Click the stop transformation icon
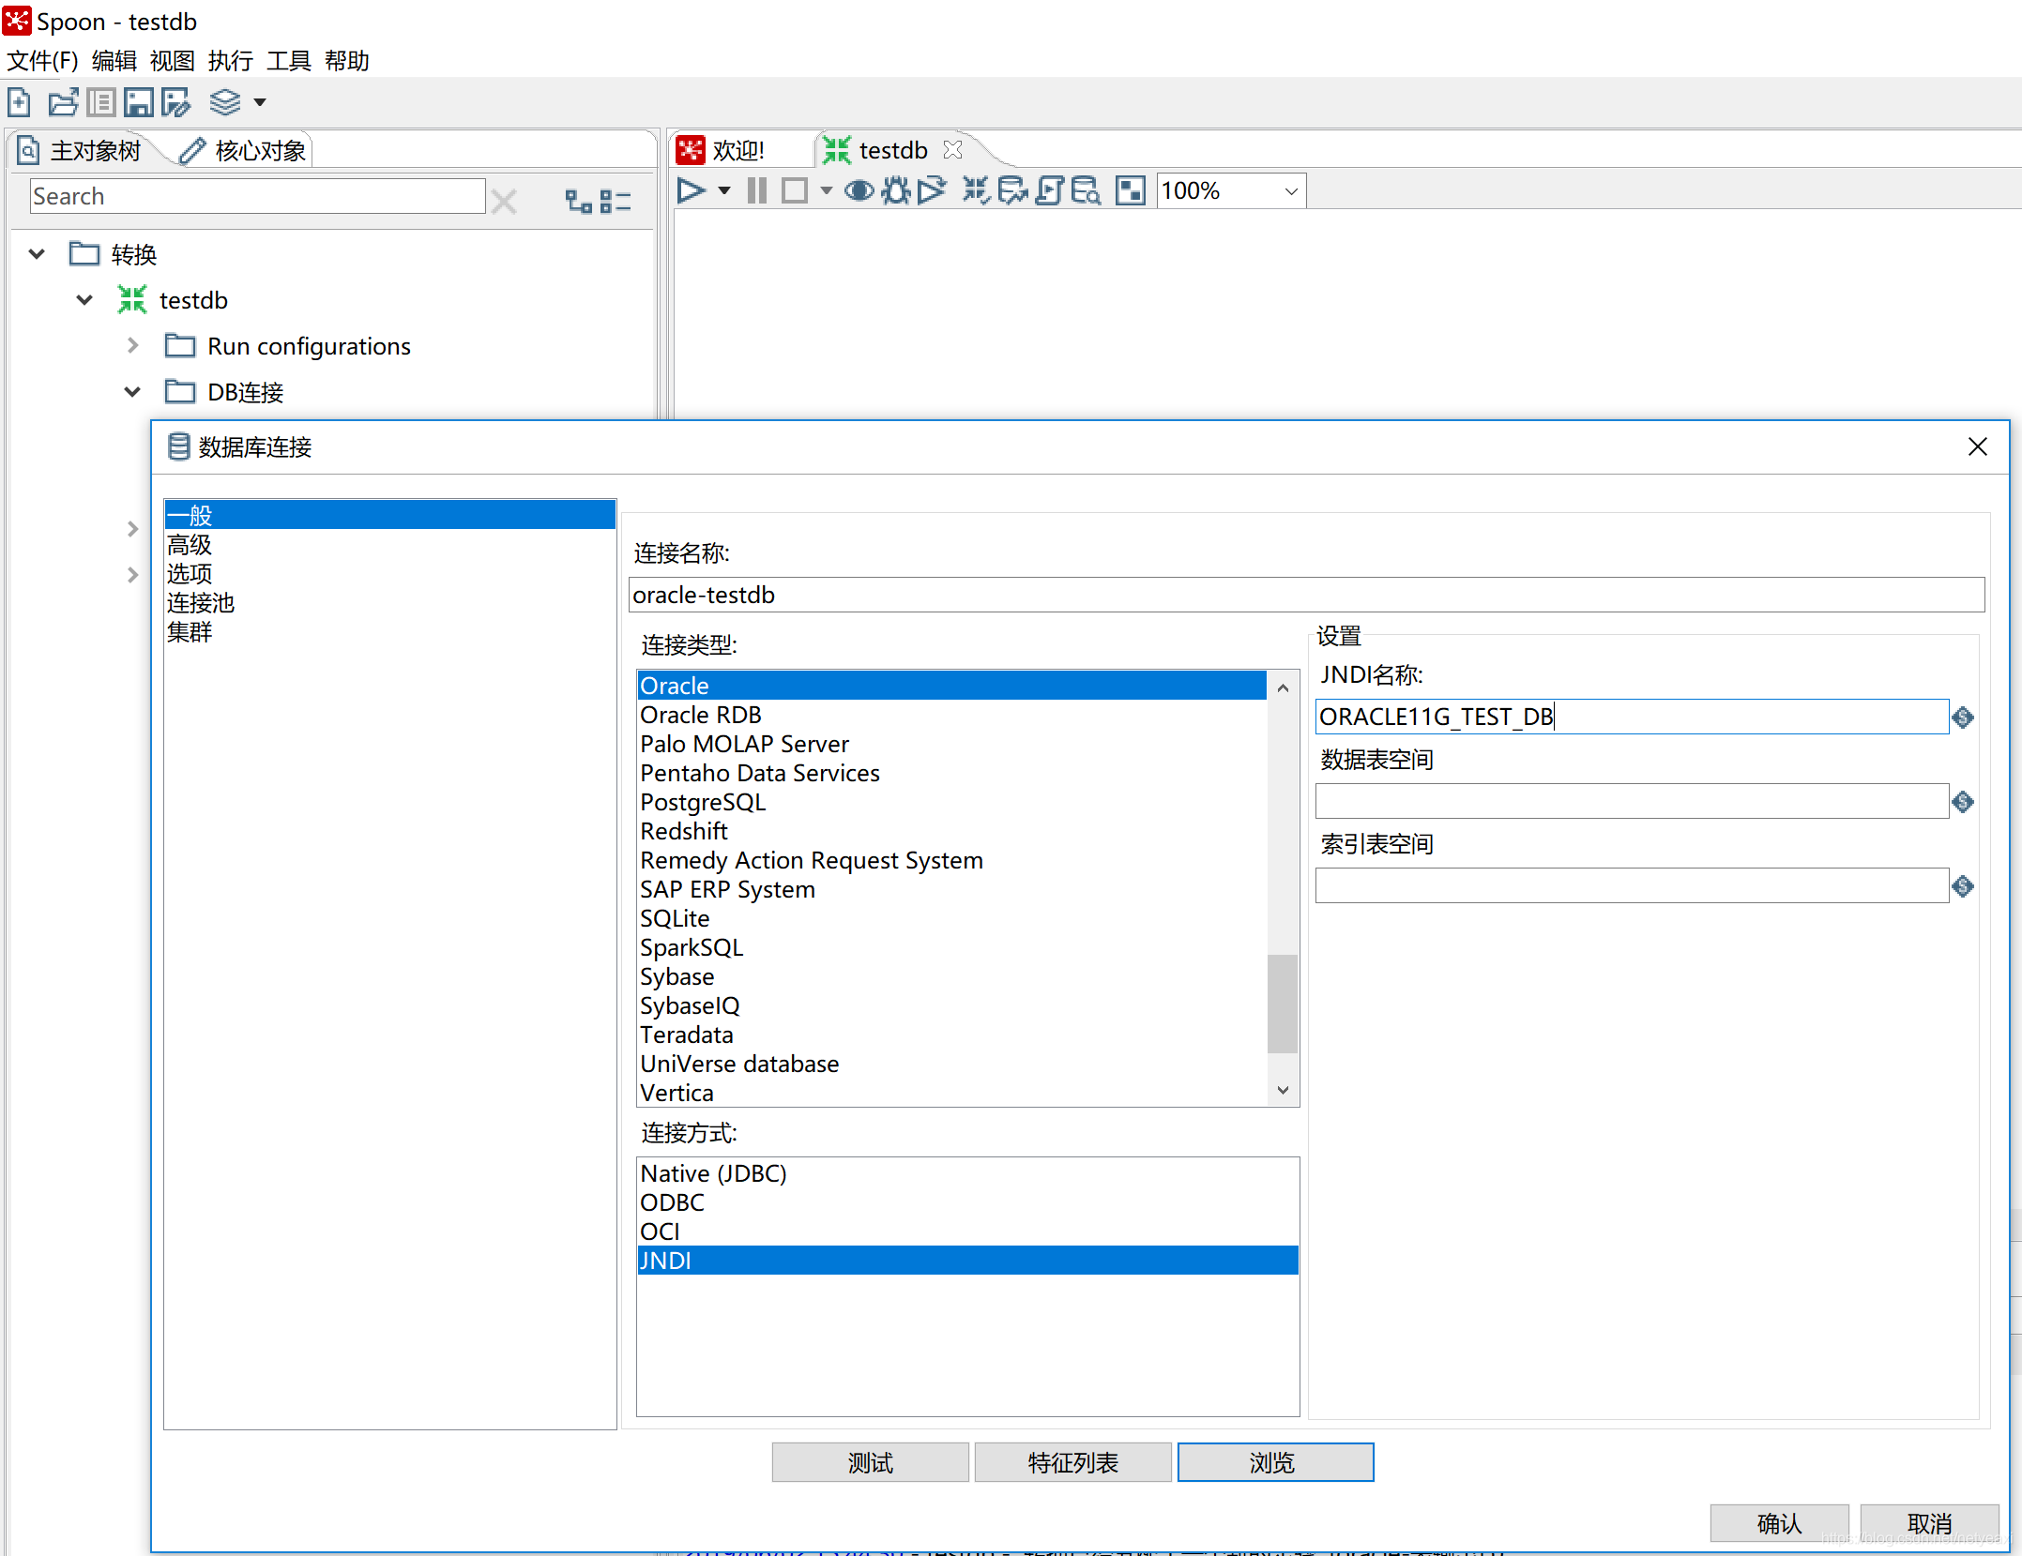The image size is (2022, 1556). coord(794,191)
